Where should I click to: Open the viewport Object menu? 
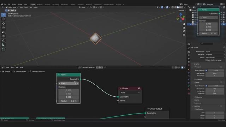(35, 7)
